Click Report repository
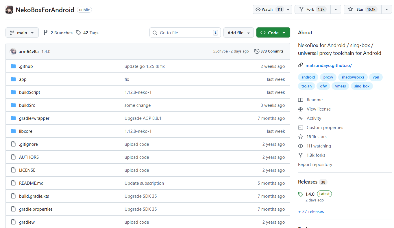This screenshot has width=394, height=228. coord(315,164)
